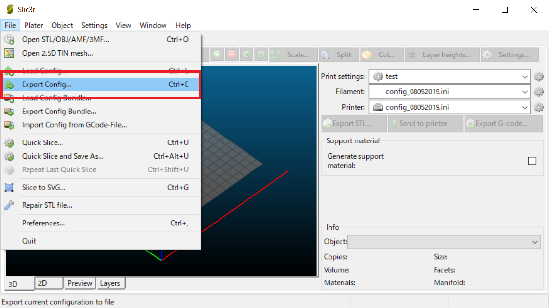This screenshot has height=308, width=549.
Task: Select Open 2.5D TIN mesh... menu entry
Action: point(101,53)
